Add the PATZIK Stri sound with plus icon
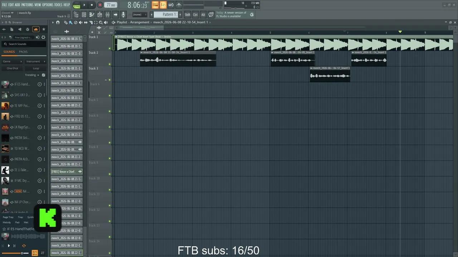Image resolution: width=458 pixels, height=257 pixels. (x=39, y=138)
